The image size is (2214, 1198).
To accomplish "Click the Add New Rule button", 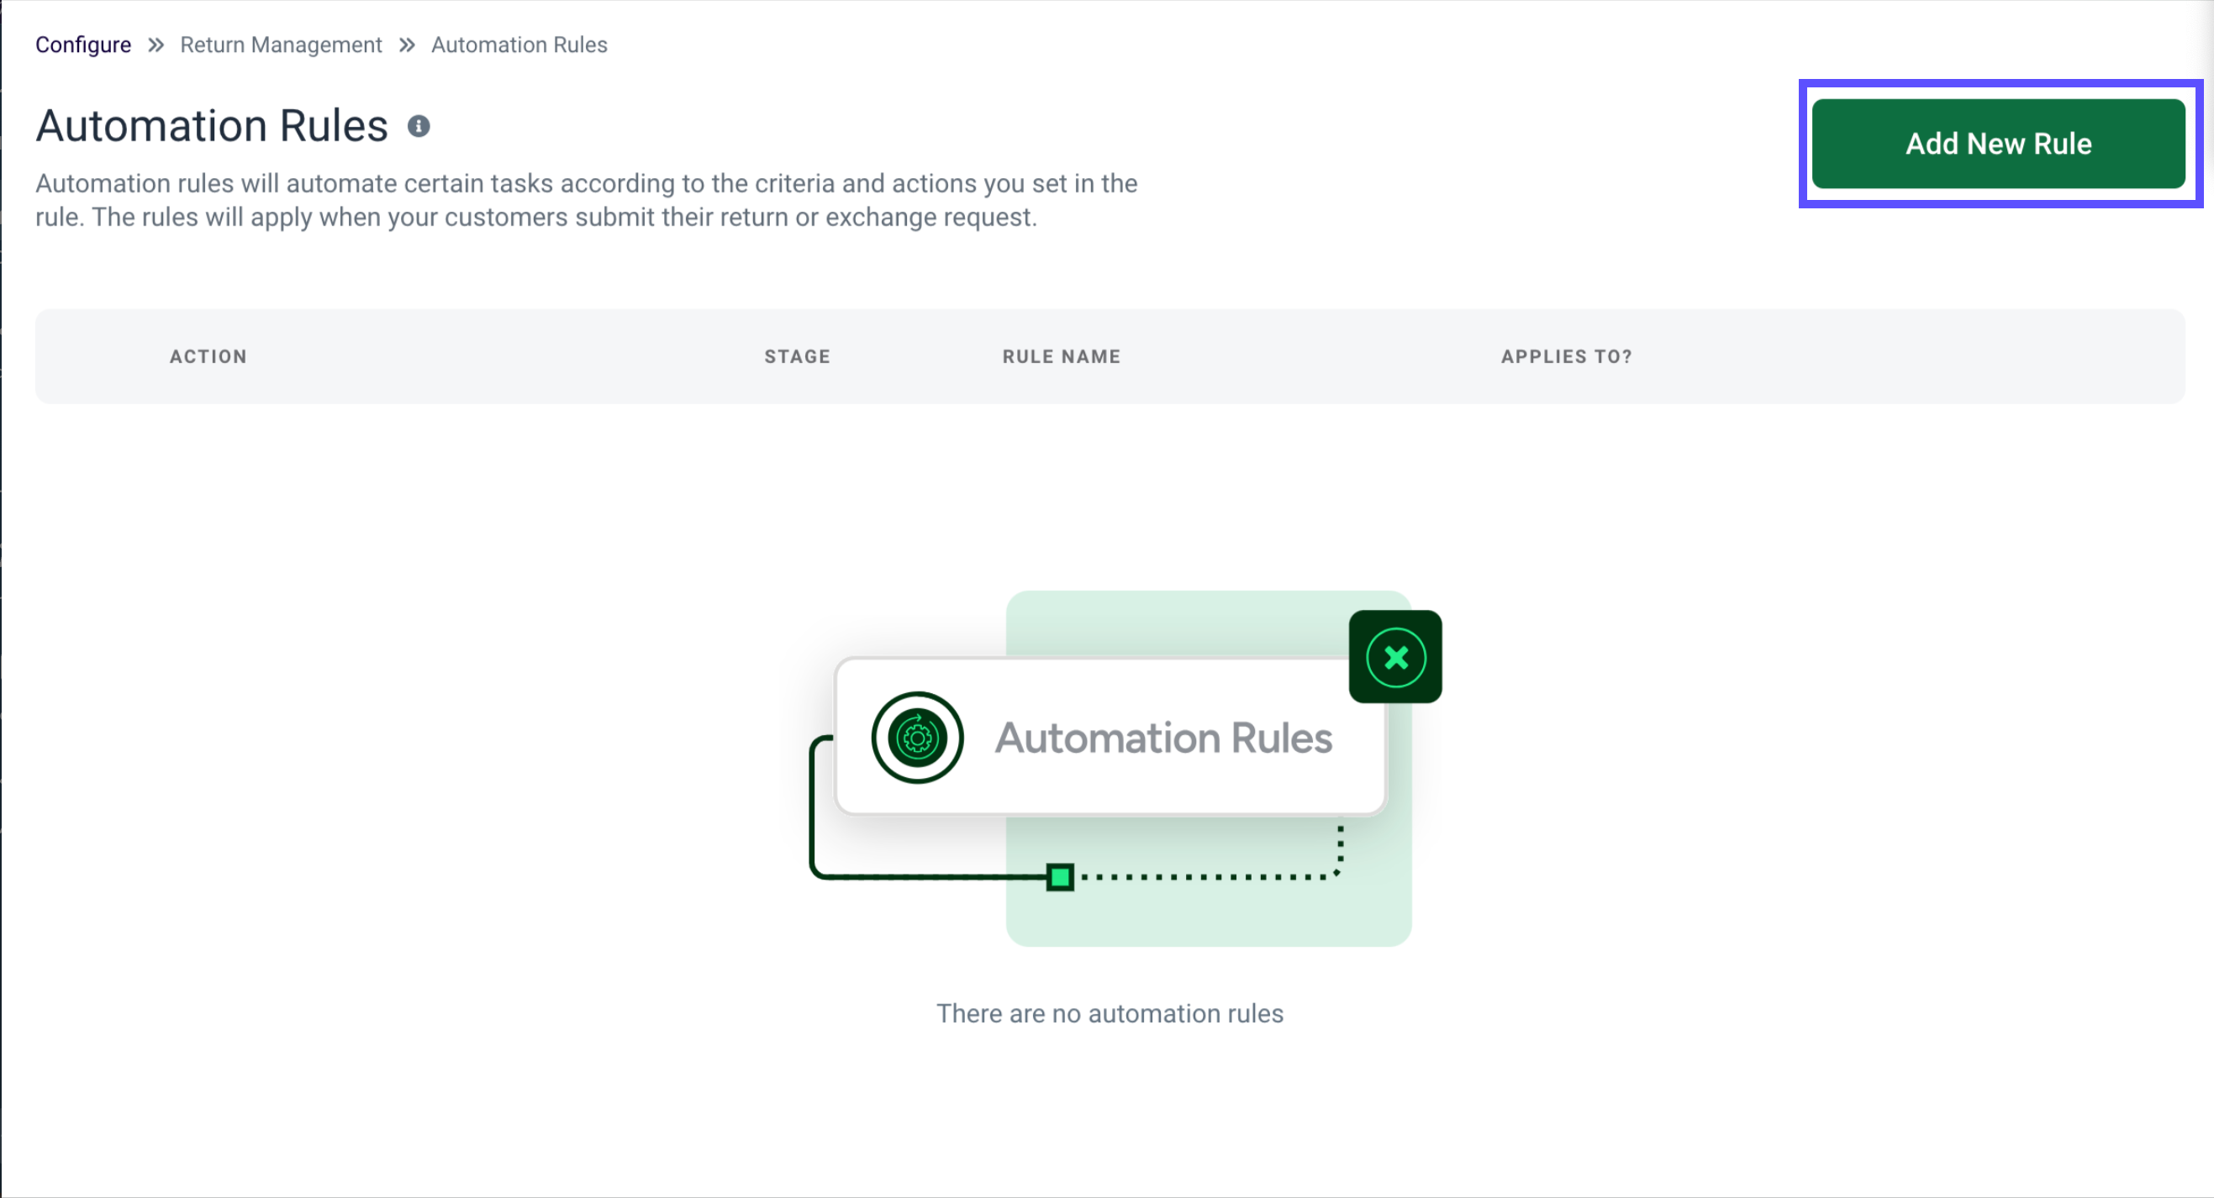I will 1998,144.
